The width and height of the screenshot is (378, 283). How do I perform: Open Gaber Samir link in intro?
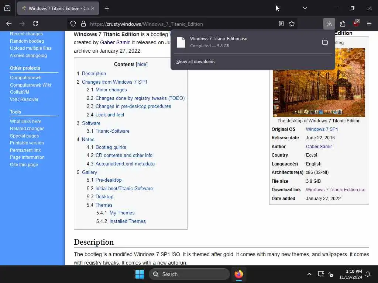pos(115,42)
